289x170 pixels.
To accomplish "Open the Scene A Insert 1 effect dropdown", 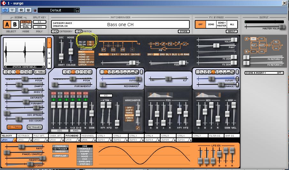I will tap(264, 73).
